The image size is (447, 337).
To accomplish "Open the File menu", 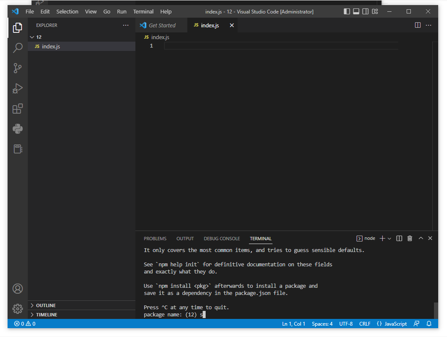I will tap(30, 11).
